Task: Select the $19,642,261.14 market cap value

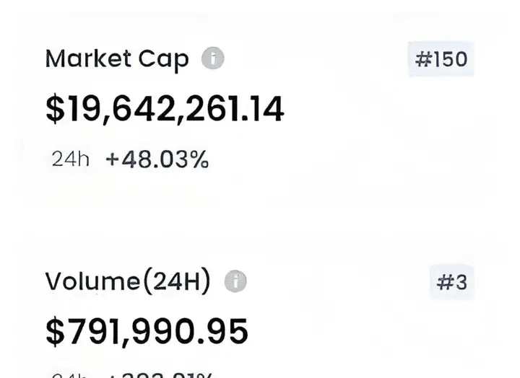Action: tap(165, 109)
